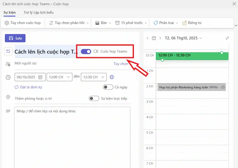Click the globe time zone icon
The image size is (238, 168).
click(112, 77)
